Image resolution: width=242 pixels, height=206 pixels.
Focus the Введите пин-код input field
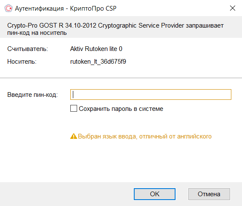pos(151,94)
